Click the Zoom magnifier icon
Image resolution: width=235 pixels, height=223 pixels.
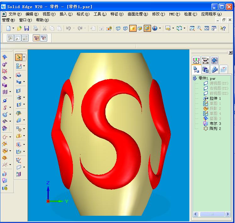point(199,28)
